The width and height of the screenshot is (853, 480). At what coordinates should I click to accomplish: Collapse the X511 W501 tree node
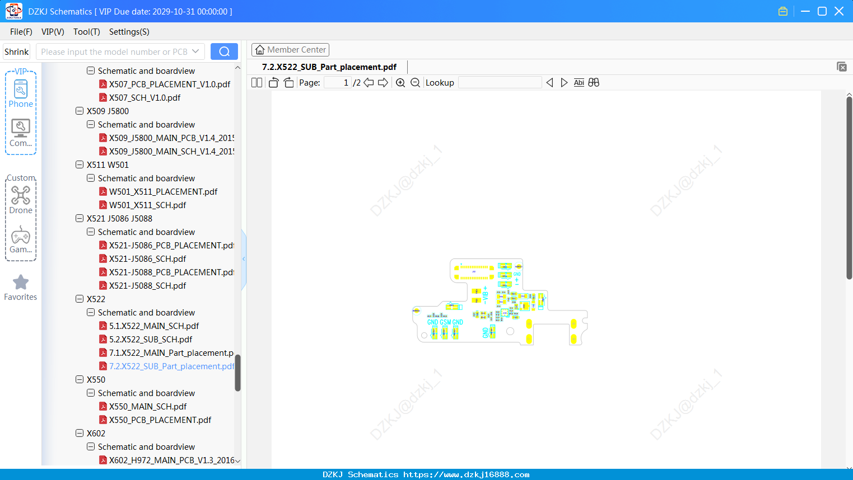click(x=80, y=164)
